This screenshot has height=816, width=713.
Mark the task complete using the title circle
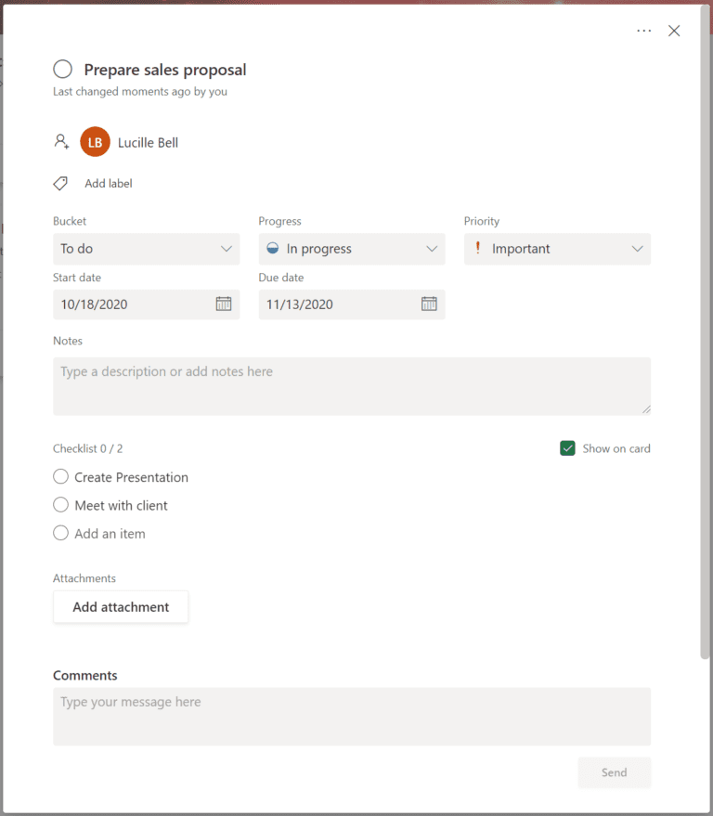tap(61, 69)
